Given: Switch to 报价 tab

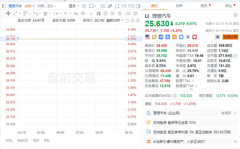Looking at the screenshot, I should tap(154, 6).
